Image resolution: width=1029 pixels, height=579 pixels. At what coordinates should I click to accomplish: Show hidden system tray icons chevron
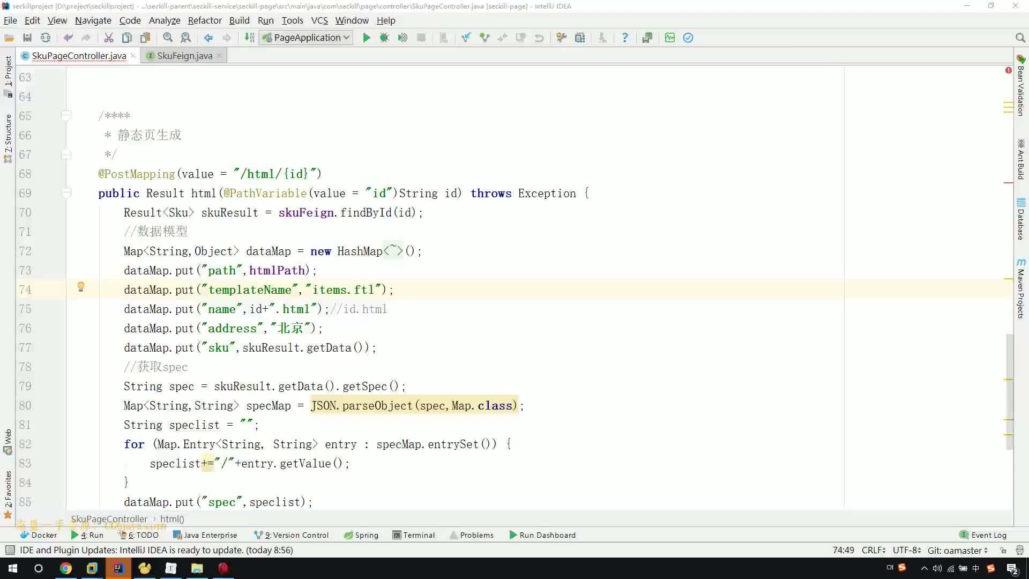[924, 568]
